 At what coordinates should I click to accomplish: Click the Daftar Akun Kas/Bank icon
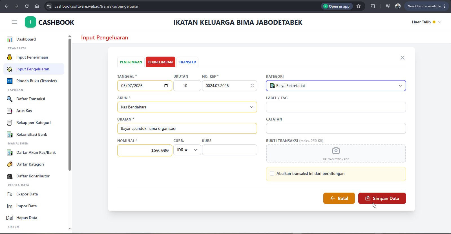[10, 152]
